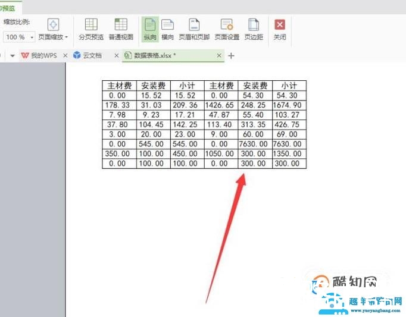Click cell value 142.25
The image size is (406, 317).
(x=185, y=125)
